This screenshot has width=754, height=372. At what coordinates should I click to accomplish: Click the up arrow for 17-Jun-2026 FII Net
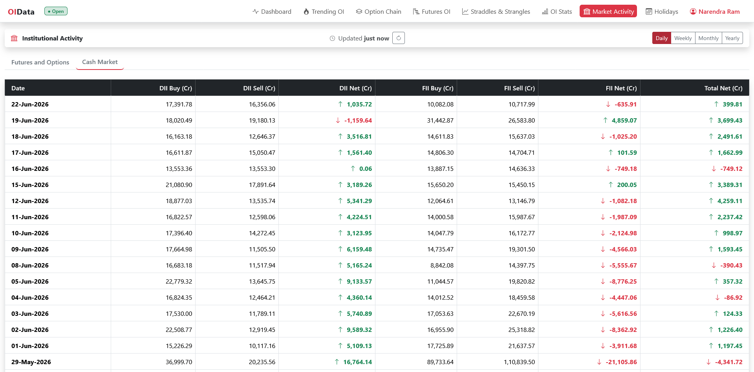[611, 152]
